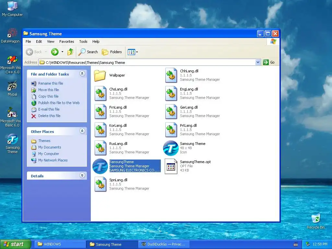Open the Address bar dropdown
332x249 pixels.
pyautogui.click(x=258, y=62)
